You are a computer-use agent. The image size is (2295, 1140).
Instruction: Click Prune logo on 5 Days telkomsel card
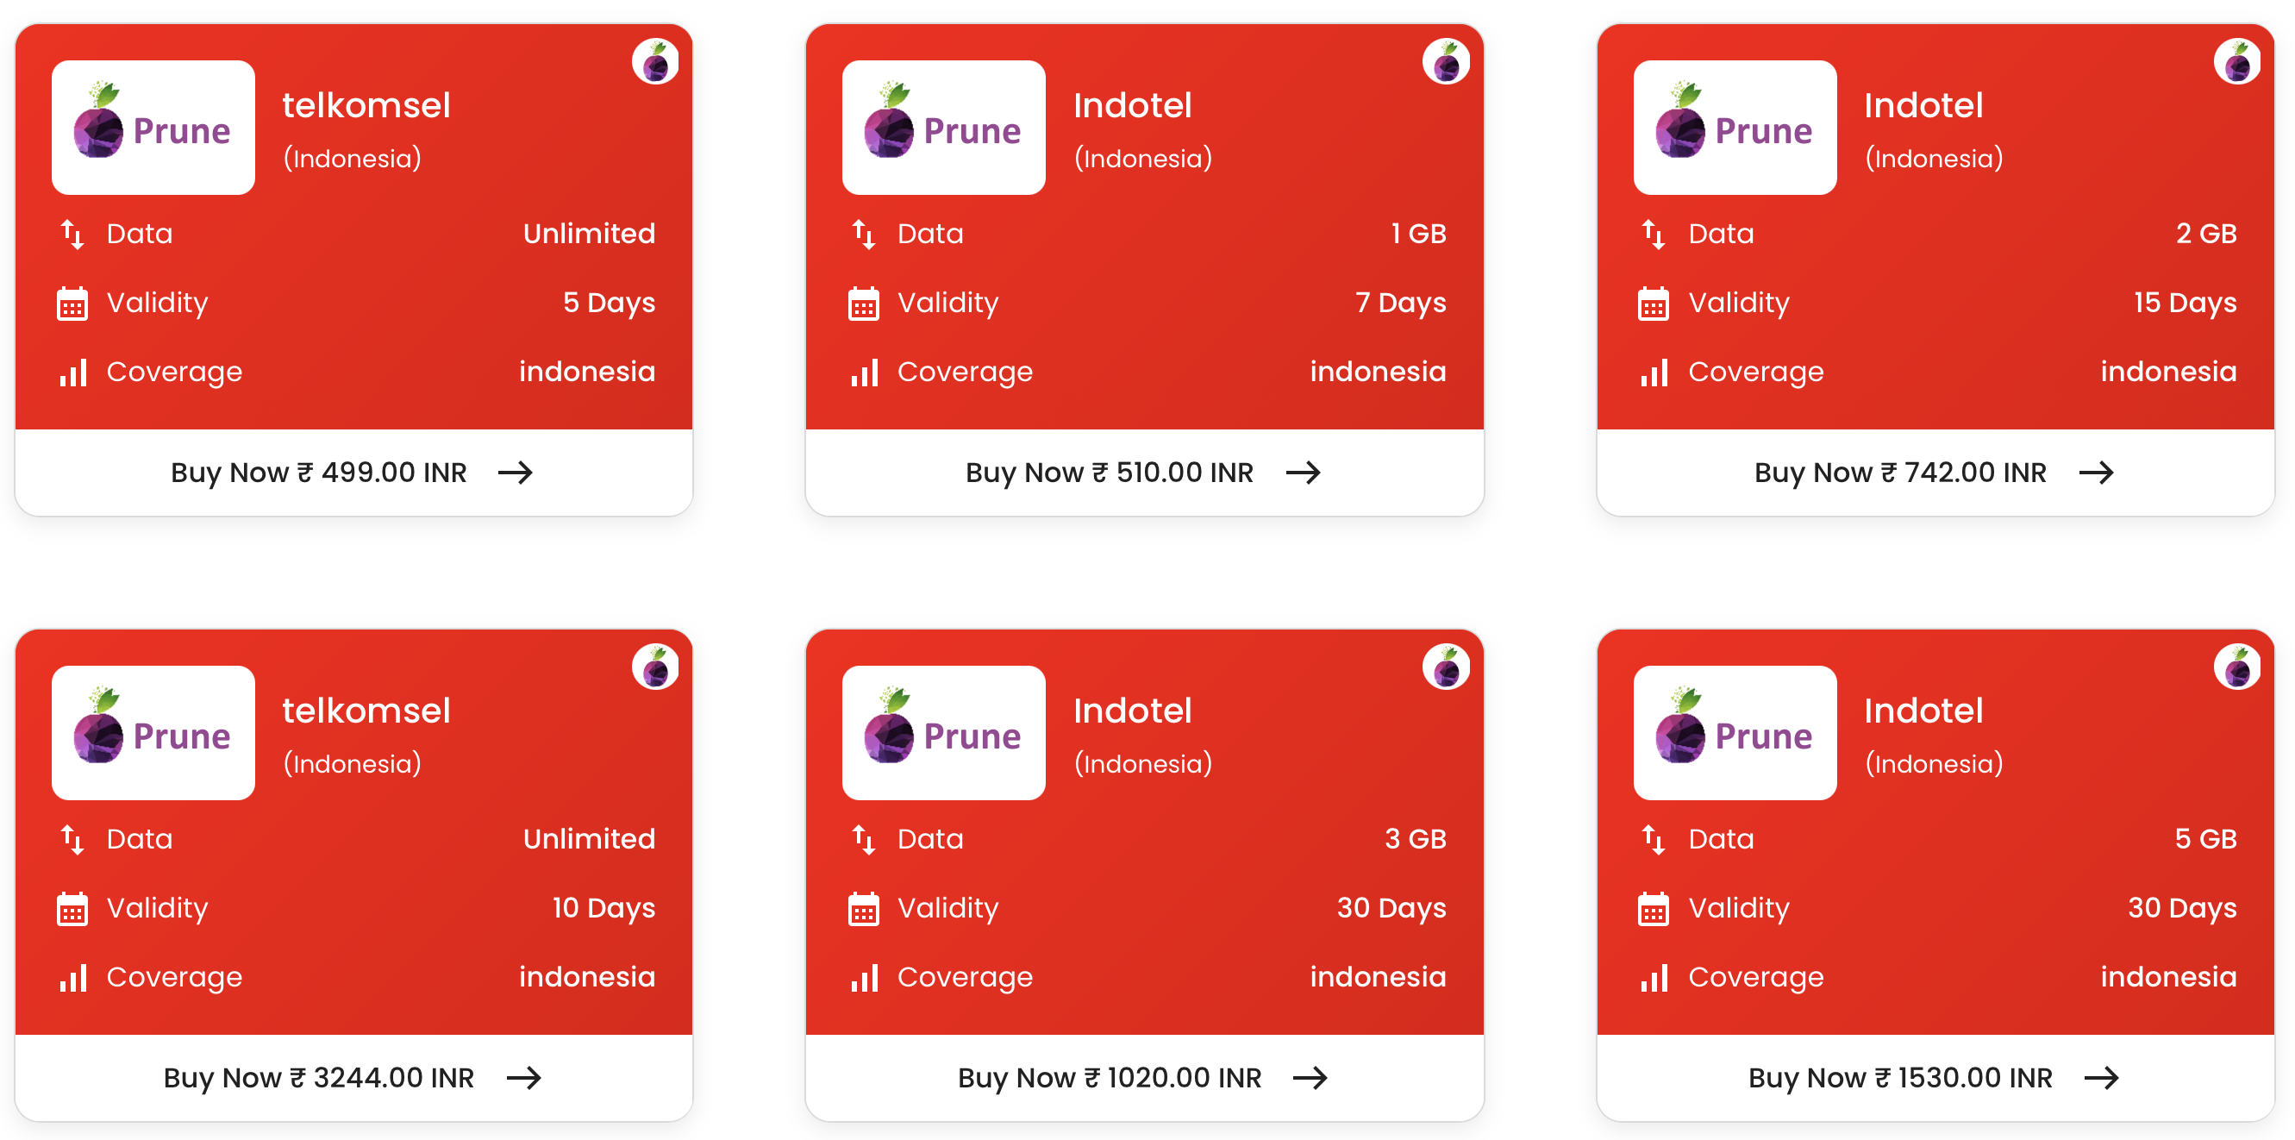coord(153,128)
